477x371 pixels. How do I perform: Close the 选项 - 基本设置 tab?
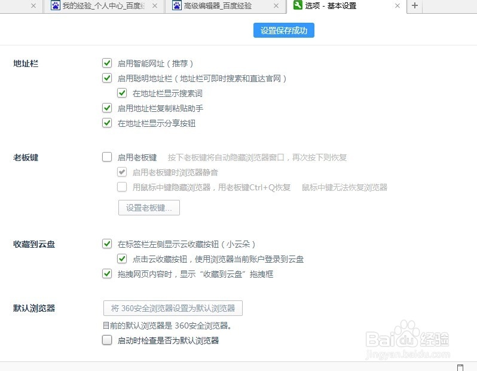coord(398,6)
